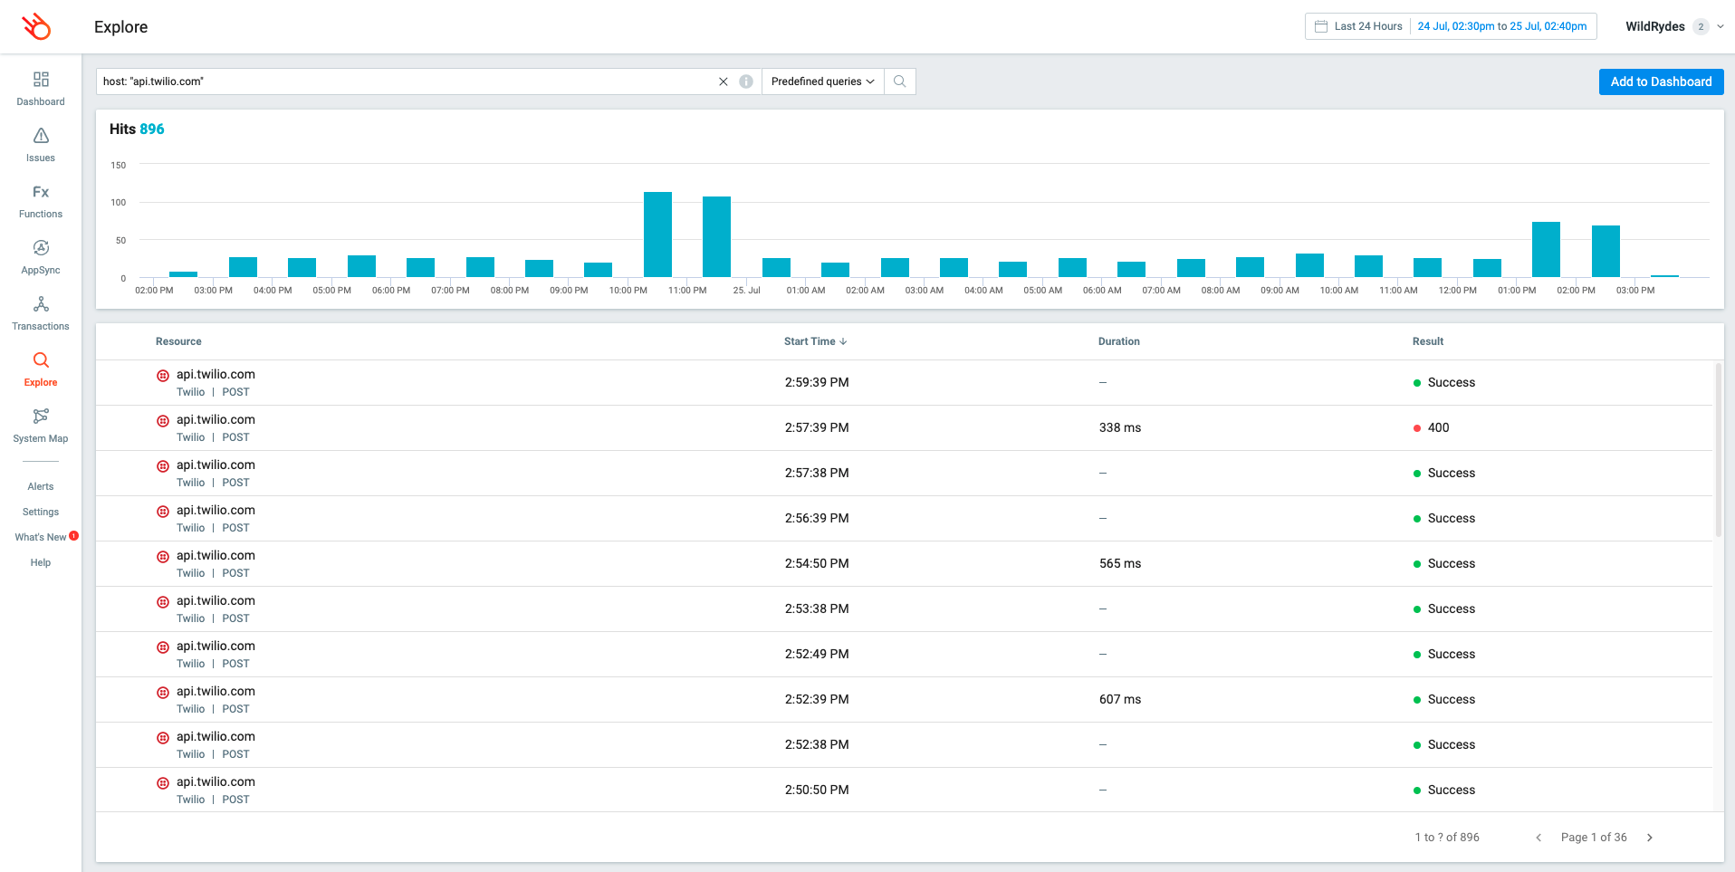Click the Add to Dashboard button
Image resolution: width=1735 pixels, height=872 pixels.
[x=1661, y=81]
